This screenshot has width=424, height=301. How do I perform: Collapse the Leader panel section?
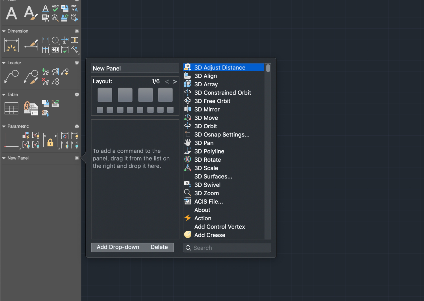pos(4,63)
